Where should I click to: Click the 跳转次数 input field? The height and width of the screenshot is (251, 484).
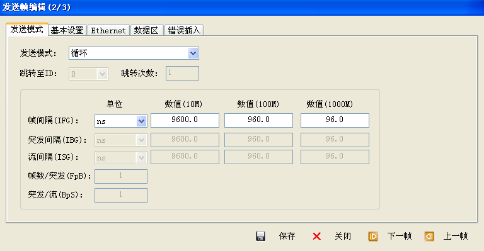click(x=182, y=74)
